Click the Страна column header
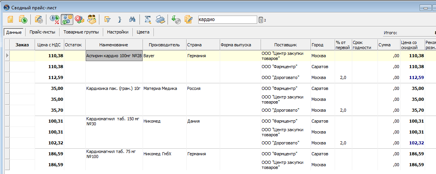Image resolution: width=436 pixels, height=174 pixels. click(203, 45)
